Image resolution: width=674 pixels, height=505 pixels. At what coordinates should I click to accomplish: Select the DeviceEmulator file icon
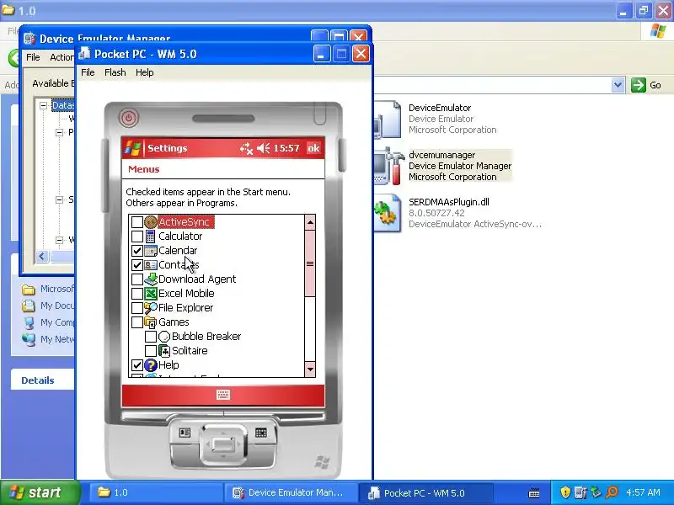point(388,120)
